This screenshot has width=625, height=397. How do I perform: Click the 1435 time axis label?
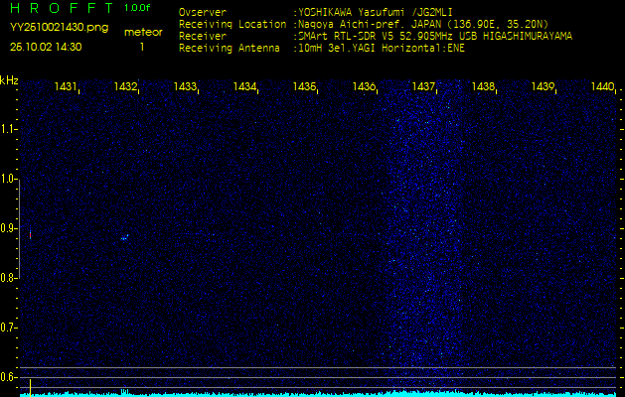(x=304, y=86)
